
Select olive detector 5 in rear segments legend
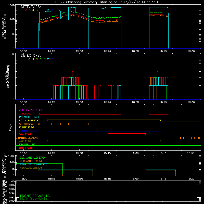37,59
